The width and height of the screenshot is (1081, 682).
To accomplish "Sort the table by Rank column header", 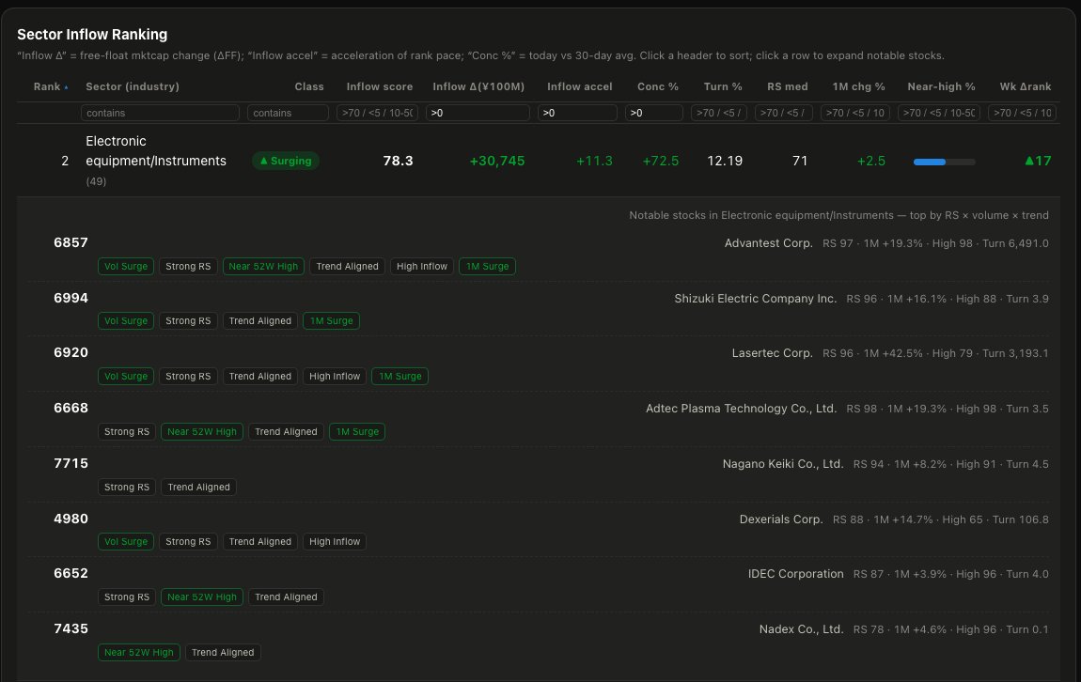I will (51, 86).
